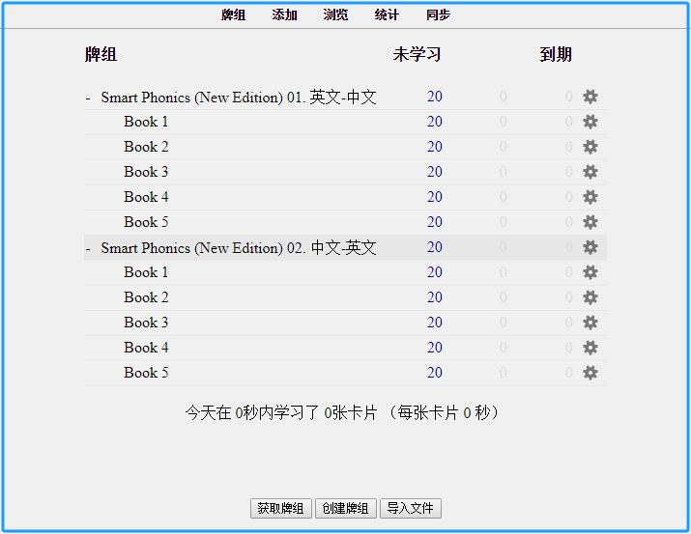The height and width of the screenshot is (534, 691).
Task: Click the 获取牌组 button
Action: click(280, 509)
